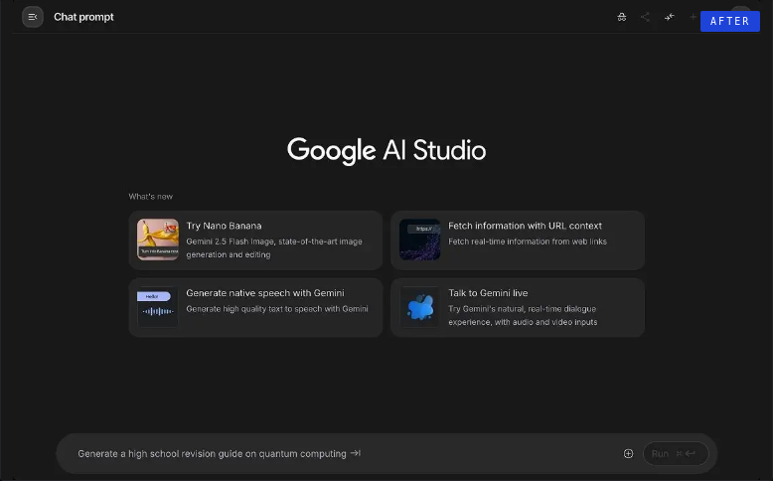Open the Try Nano Banana card
This screenshot has width=773, height=481.
pyautogui.click(x=255, y=240)
